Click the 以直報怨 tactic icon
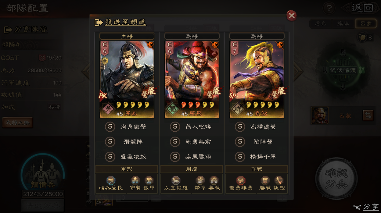This screenshot has height=213, width=381. (176, 180)
